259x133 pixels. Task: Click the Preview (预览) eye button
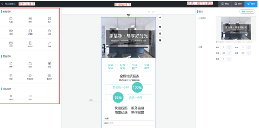(x=225, y=4)
